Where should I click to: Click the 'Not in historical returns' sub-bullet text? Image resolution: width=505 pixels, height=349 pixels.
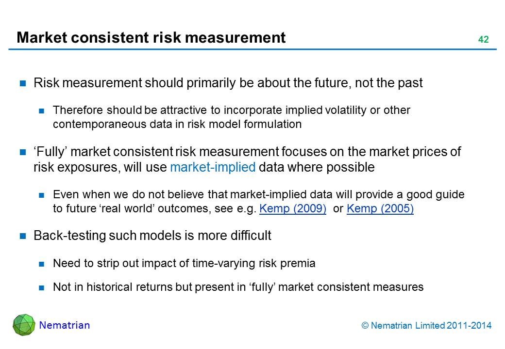(x=238, y=287)
